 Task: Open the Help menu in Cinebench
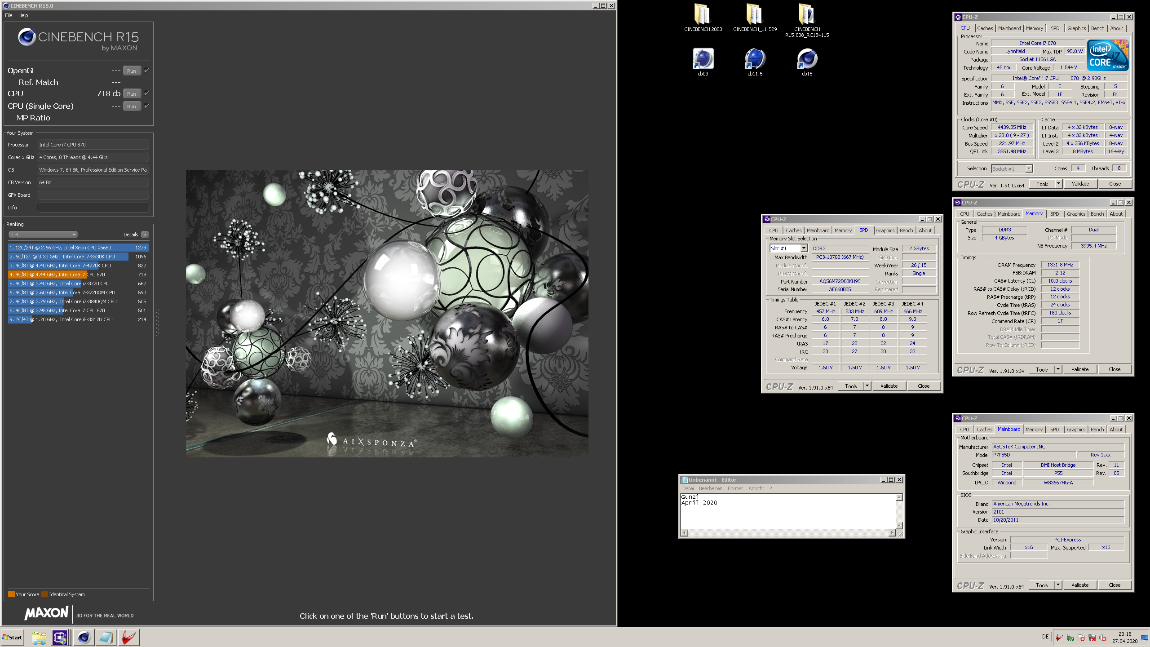[23, 15]
